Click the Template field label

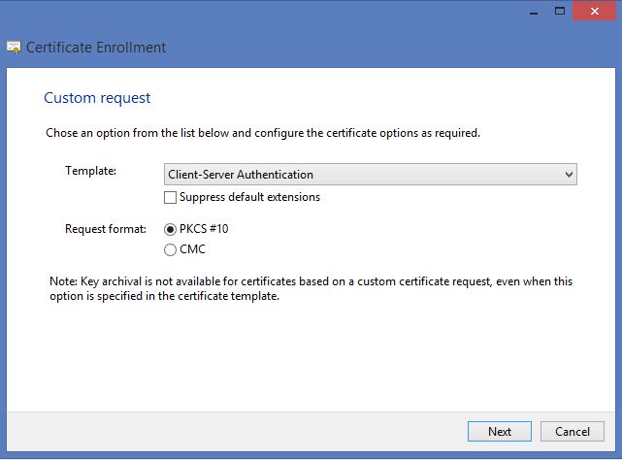click(90, 171)
